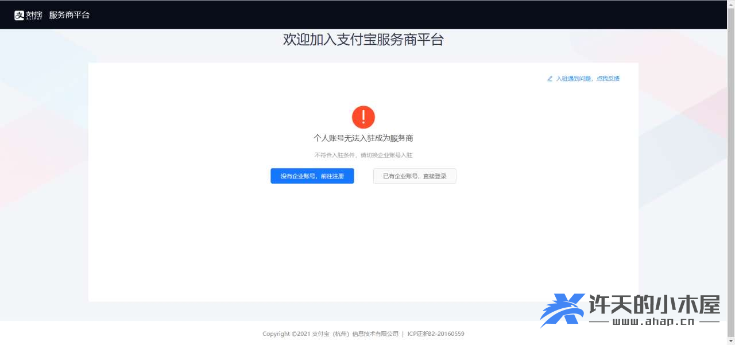Click the Copyright ©2021 支付宝 footer text
The image size is (735, 345).
330,334
